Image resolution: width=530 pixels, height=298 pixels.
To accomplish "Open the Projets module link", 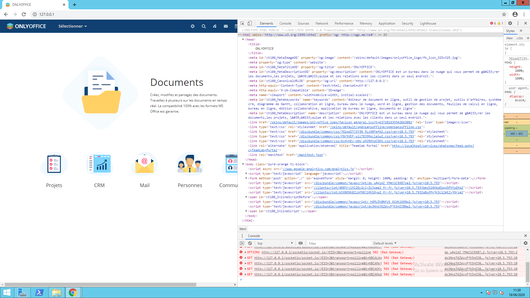I will [54, 185].
